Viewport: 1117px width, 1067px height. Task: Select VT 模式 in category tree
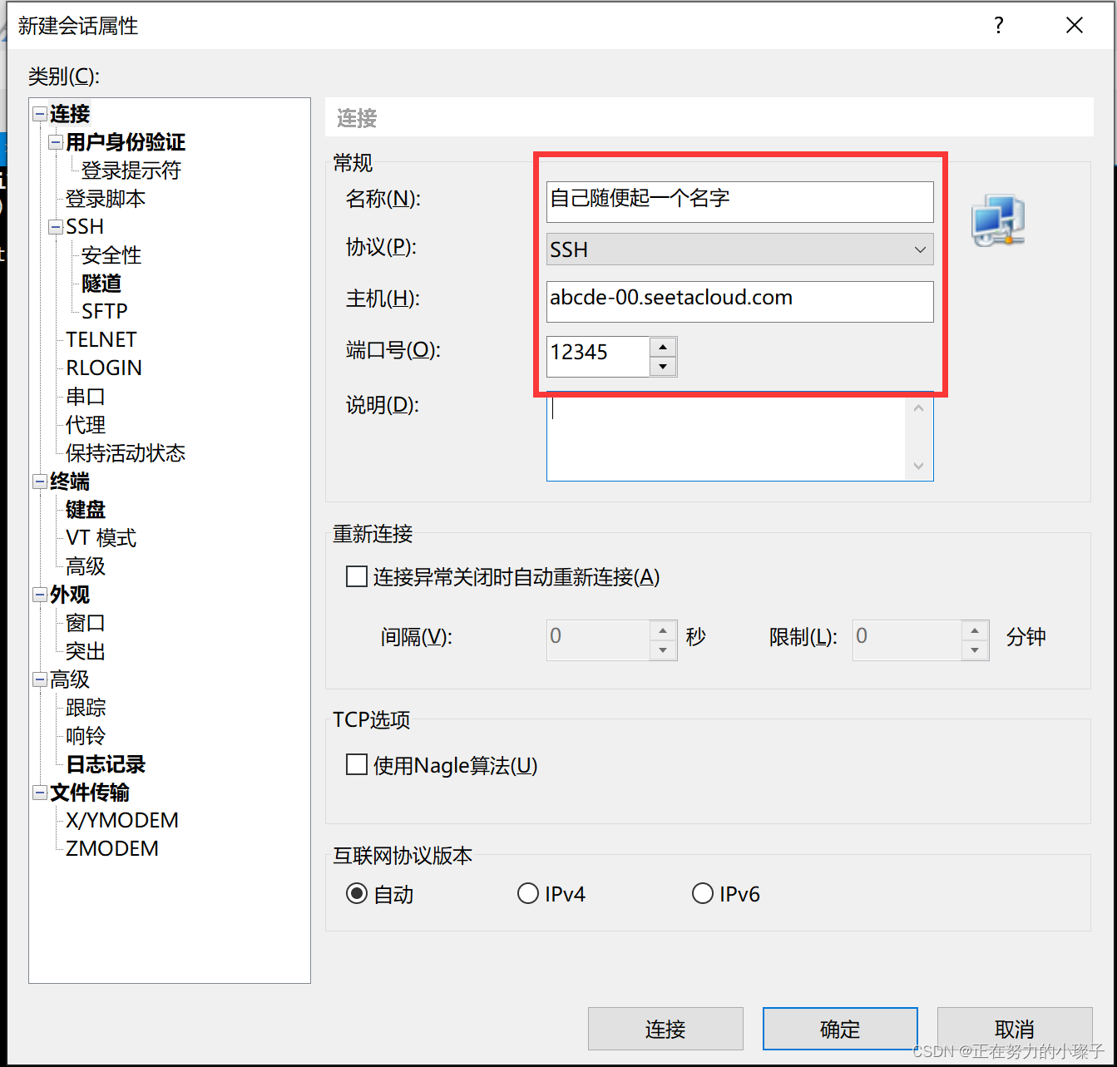tap(101, 538)
